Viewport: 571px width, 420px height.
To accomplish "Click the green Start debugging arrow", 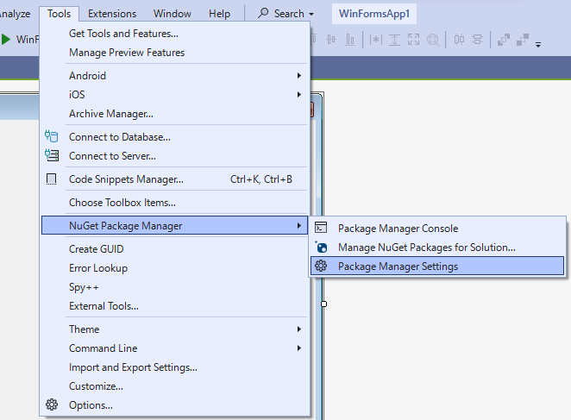I will click(6, 39).
